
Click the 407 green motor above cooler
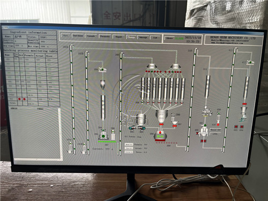coord(205,125)
